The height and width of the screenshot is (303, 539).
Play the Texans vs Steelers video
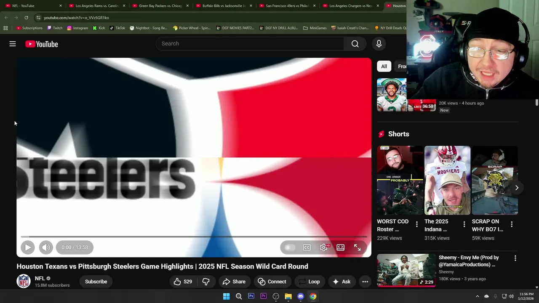28,247
